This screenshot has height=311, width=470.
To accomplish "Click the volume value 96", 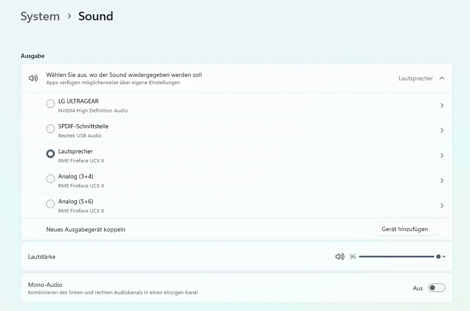I will click(x=352, y=257).
